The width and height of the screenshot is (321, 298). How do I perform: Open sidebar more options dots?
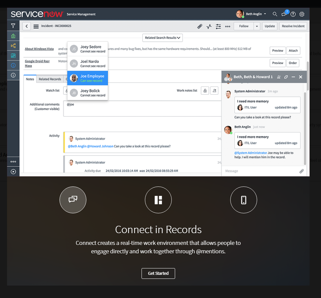[13, 162]
